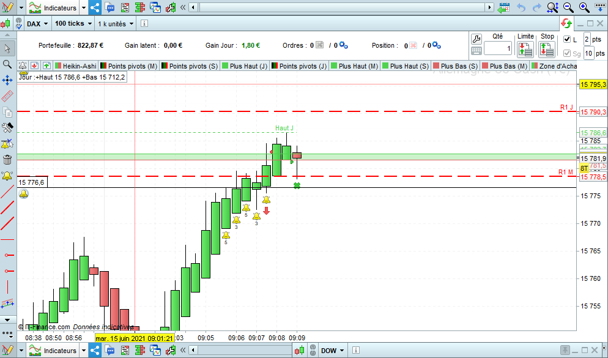Toggle the link group icon beside DAX
This screenshot has height=358, width=608.
[x=18, y=24]
